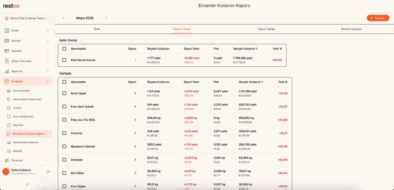Collapse the sidebar with the double-chevron icon

point(27,184)
